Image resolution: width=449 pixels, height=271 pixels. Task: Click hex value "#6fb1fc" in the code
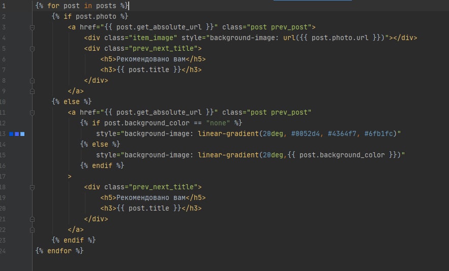[x=378, y=134]
